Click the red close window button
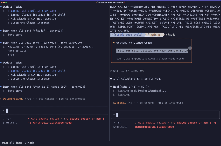The width and height of the screenshot is (221, 146). [x=2, y=2]
